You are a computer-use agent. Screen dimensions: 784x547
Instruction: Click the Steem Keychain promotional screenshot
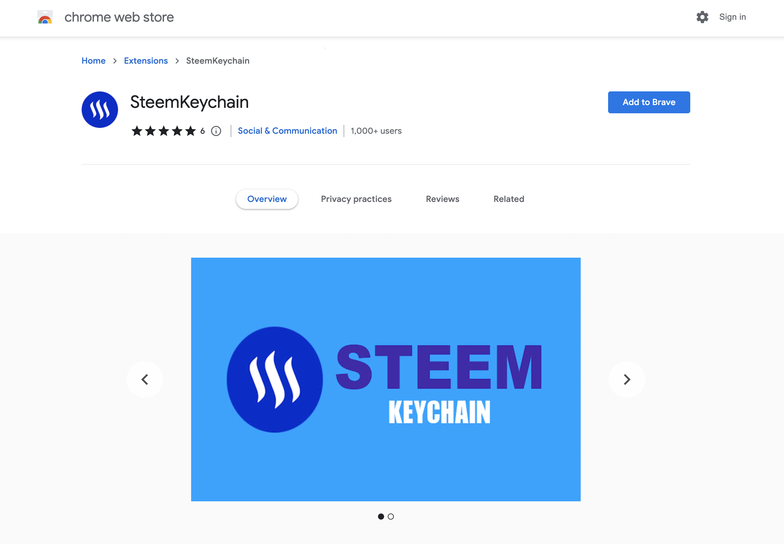[386, 379]
